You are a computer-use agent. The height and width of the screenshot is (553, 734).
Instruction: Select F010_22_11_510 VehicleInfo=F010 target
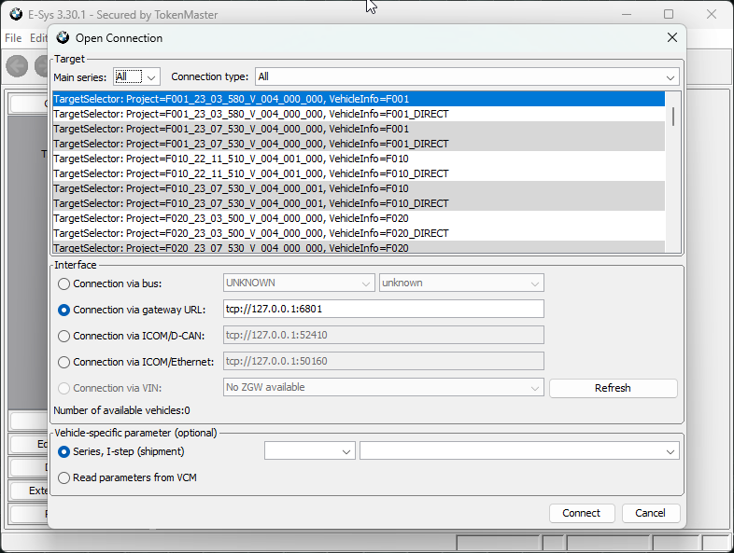pos(359,159)
